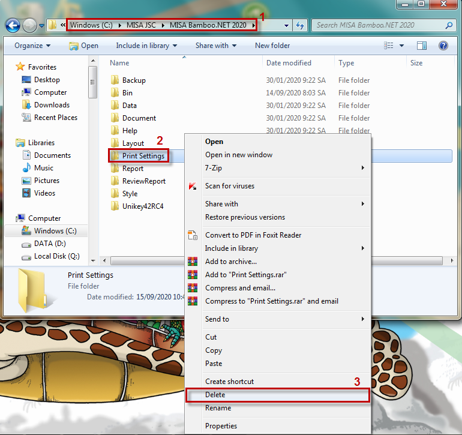Open Desktop in the Favorites list
This screenshot has width=462, height=435.
(x=47, y=80)
